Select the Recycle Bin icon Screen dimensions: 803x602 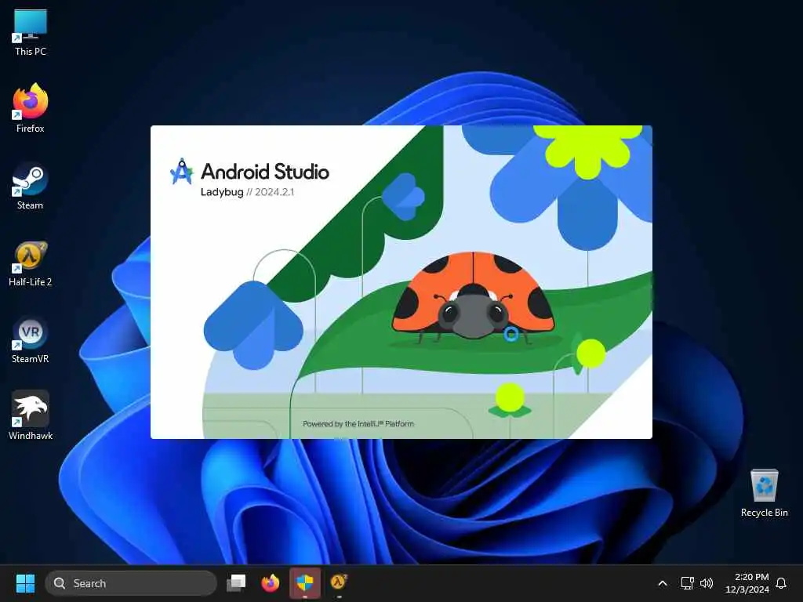pyautogui.click(x=764, y=493)
